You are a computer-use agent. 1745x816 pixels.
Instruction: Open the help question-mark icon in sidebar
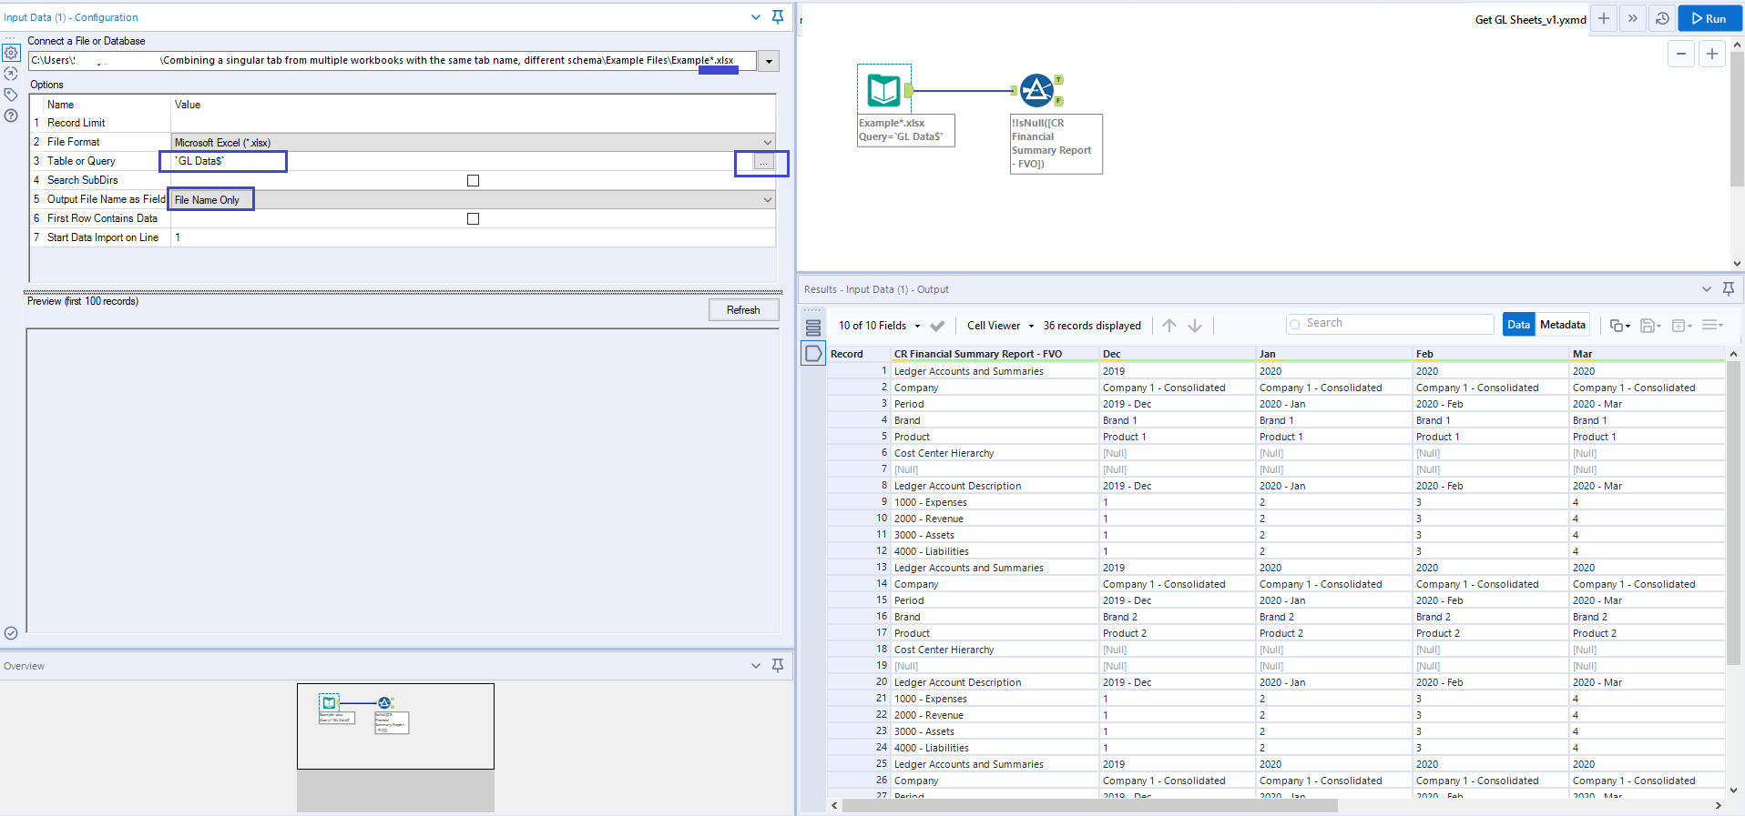tap(11, 116)
